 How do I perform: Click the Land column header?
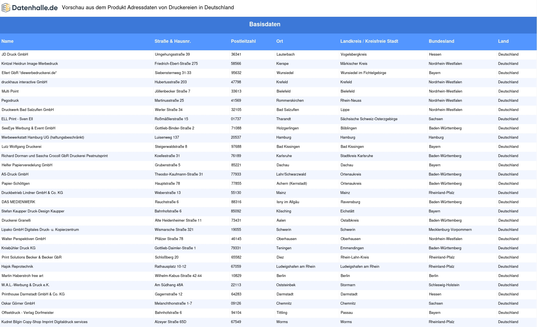[503, 41]
